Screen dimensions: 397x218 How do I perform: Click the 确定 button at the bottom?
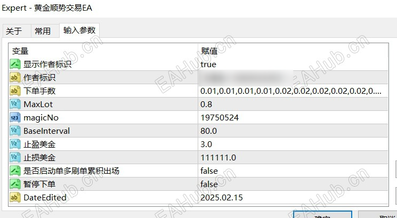(x=322, y=214)
